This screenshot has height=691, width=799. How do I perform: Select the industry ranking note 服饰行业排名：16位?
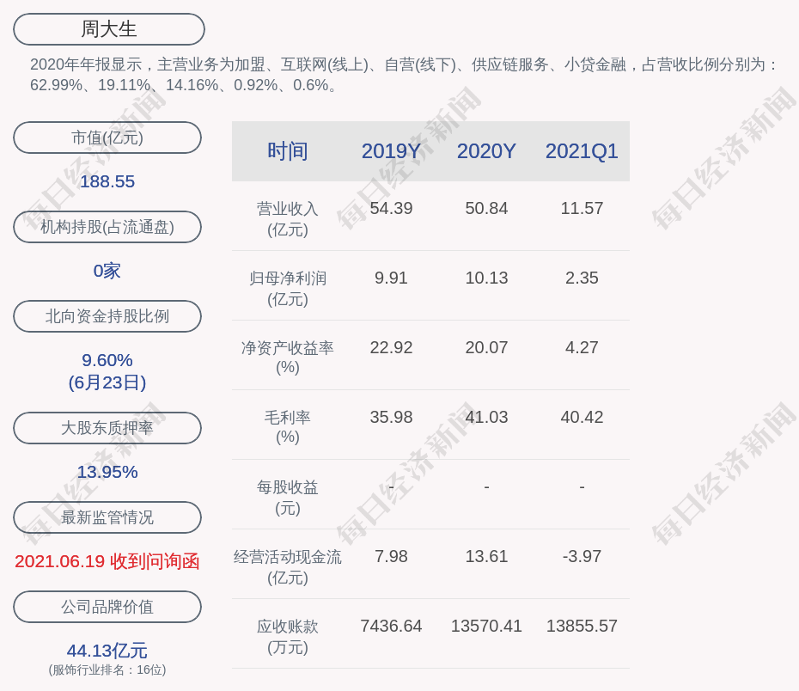pyautogui.click(x=107, y=670)
